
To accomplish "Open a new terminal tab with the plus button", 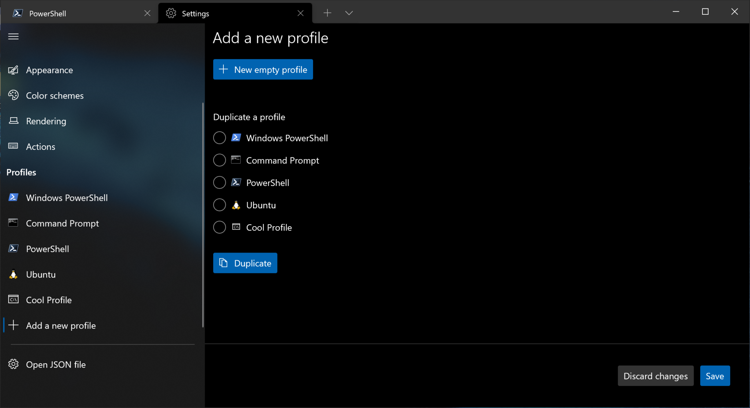I will [327, 13].
